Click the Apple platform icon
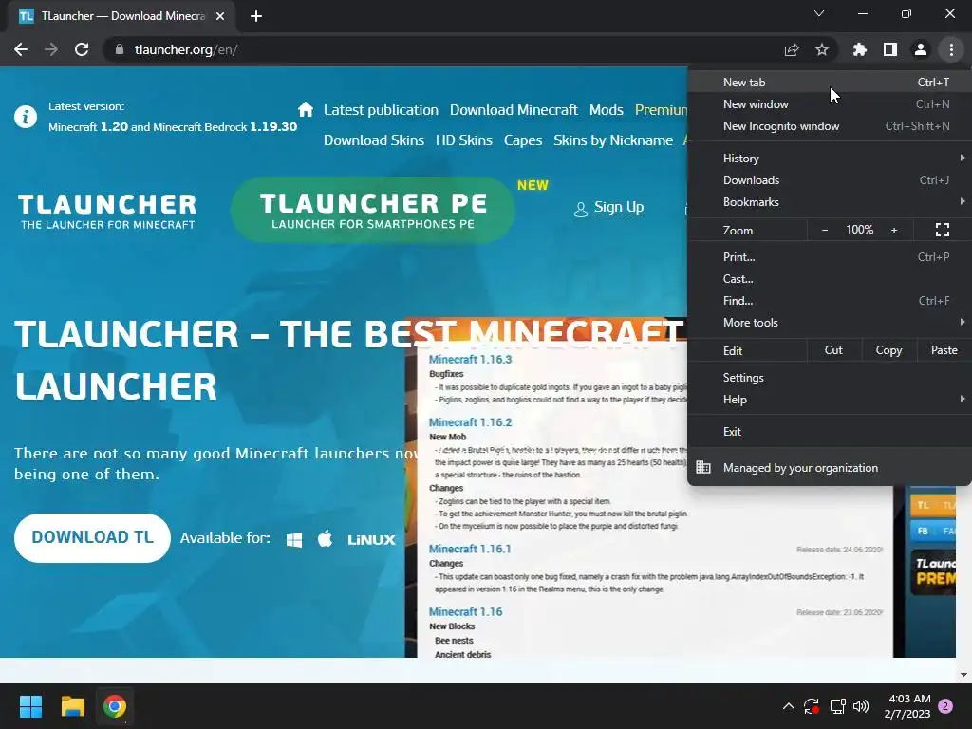Image resolution: width=972 pixels, height=729 pixels. [x=326, y=538]
